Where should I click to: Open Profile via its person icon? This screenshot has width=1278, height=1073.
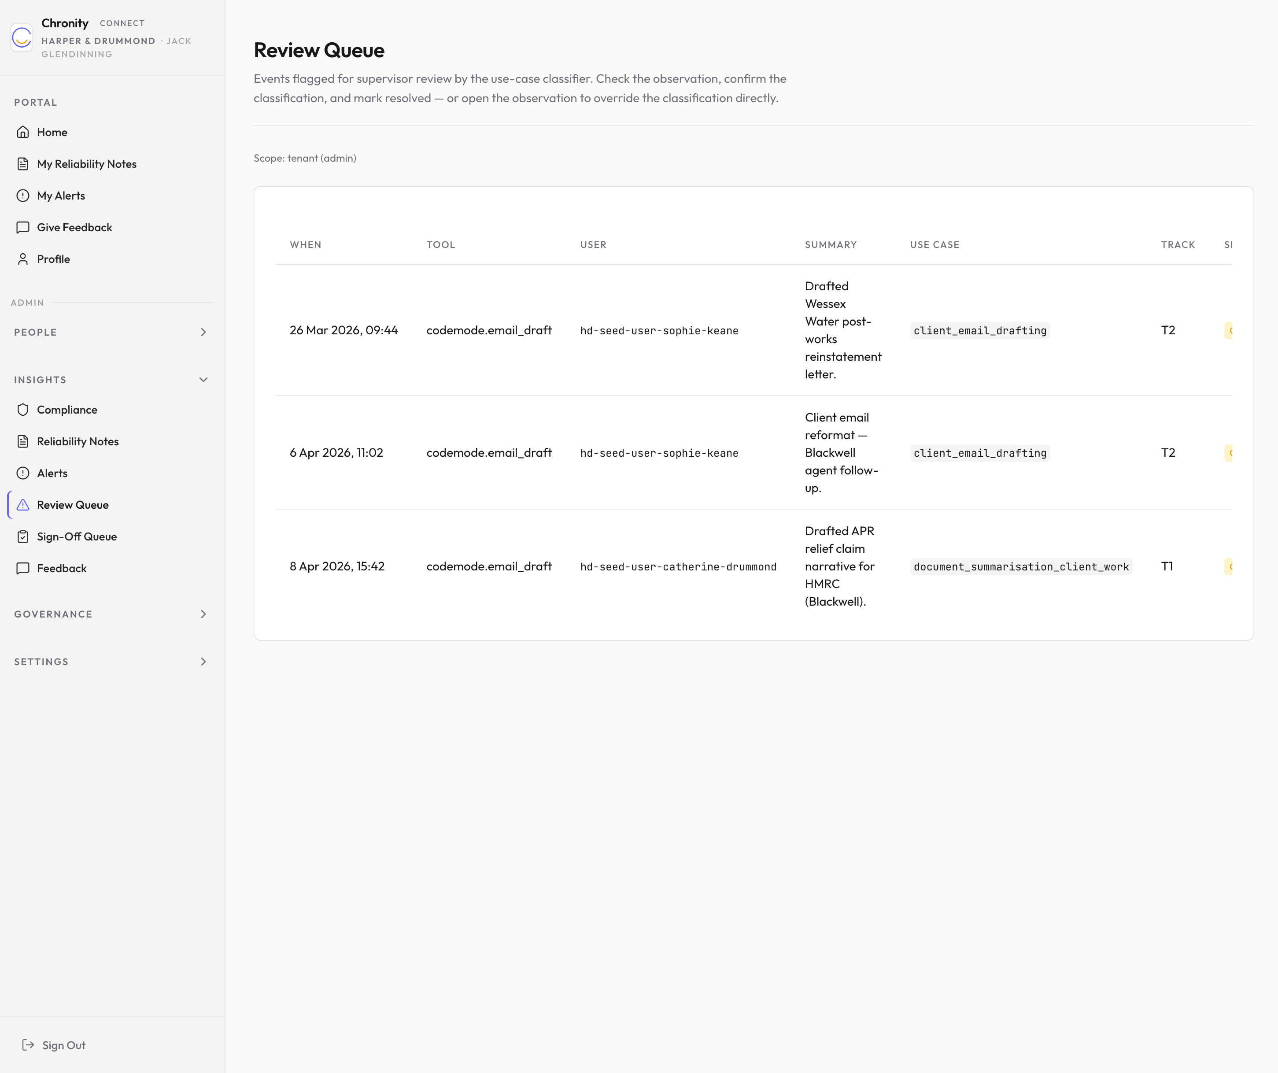23,259
